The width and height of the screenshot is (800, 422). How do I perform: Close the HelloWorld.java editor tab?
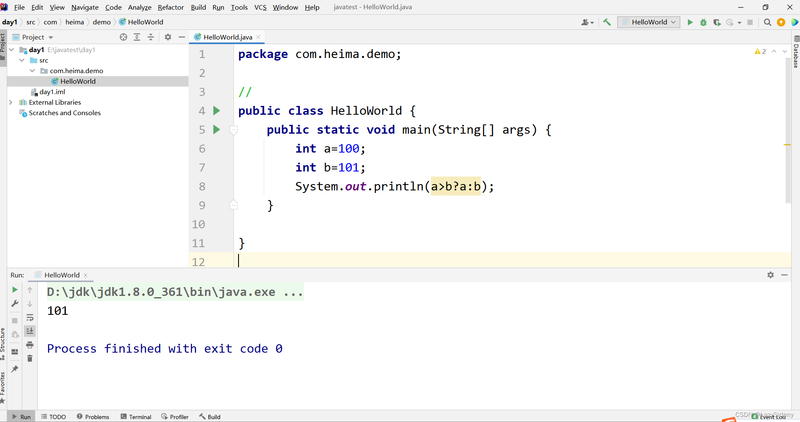pyautogui.click(x=258, y=37)
